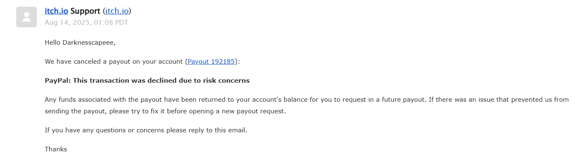The height and width of the screenshot is (165, 583).
Task: Click the Aug 14, 2025 timestamp
Action: click(x=86, y=22)
